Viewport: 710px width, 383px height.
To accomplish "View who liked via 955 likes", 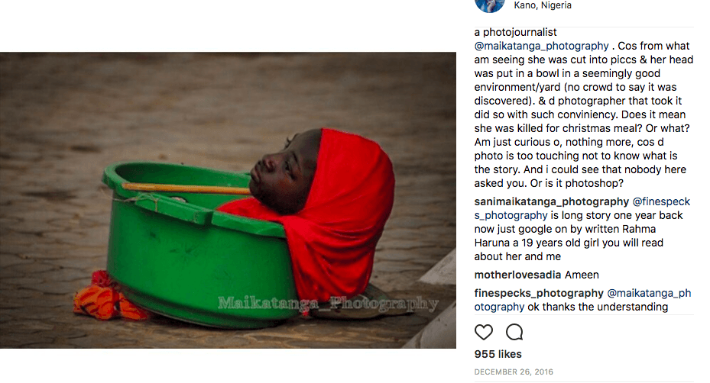I will click(x=498, y=354).
